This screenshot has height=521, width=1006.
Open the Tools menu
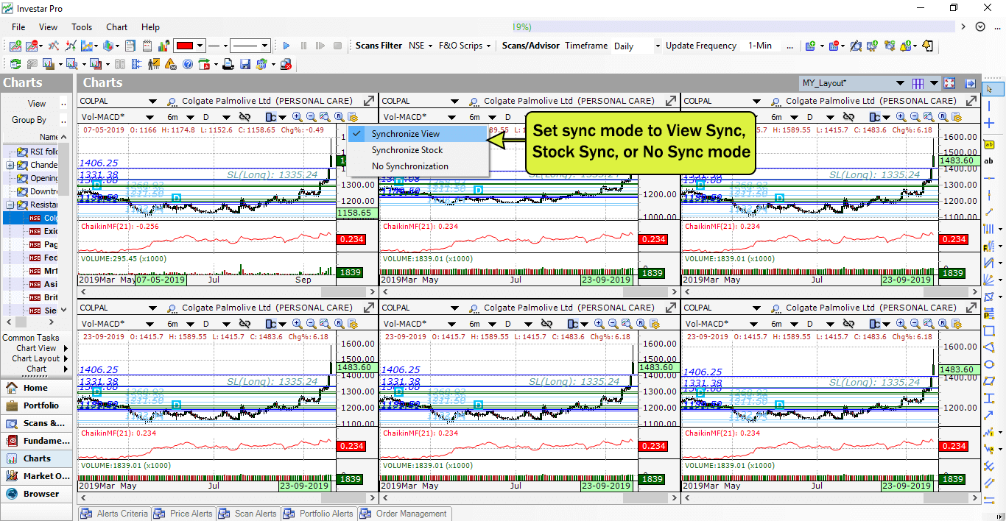(x=81, y=26)
